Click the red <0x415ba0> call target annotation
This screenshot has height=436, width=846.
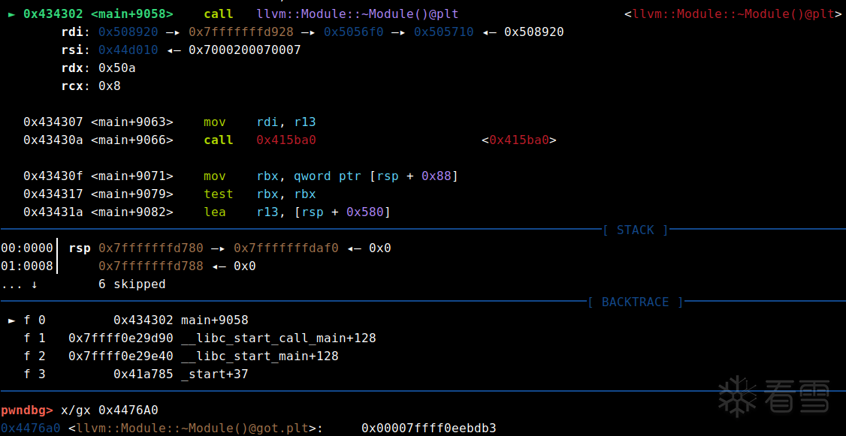(518, 140)
